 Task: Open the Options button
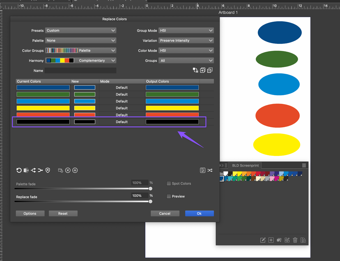pos(30,213)
